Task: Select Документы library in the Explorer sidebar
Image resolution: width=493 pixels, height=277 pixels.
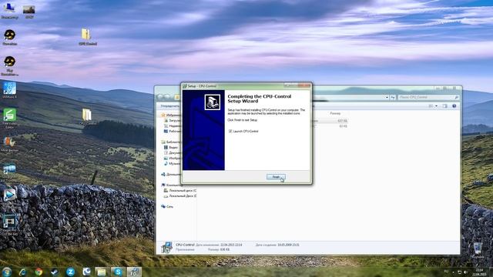Action: click(x=173, y=152)
